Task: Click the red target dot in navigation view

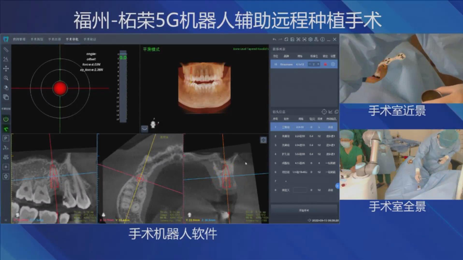Action: coord(60,88)
